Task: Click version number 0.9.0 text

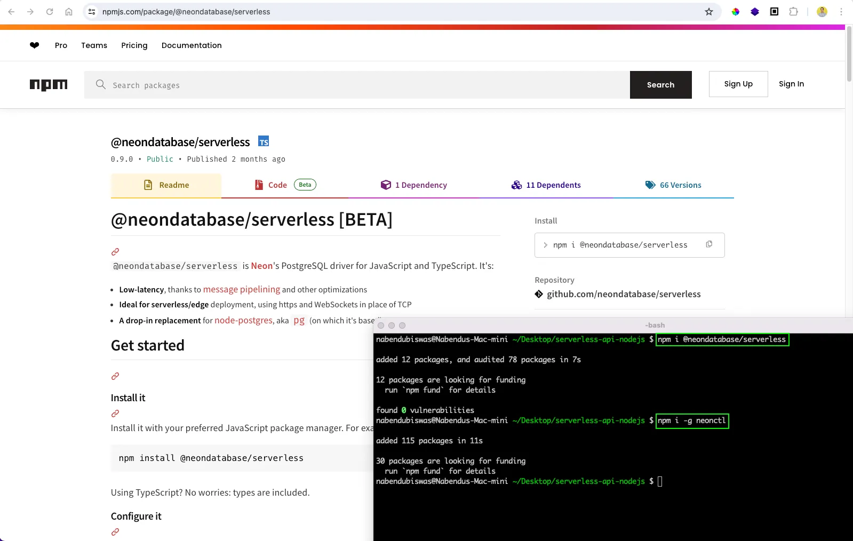Action: click(x=122, y=159)
